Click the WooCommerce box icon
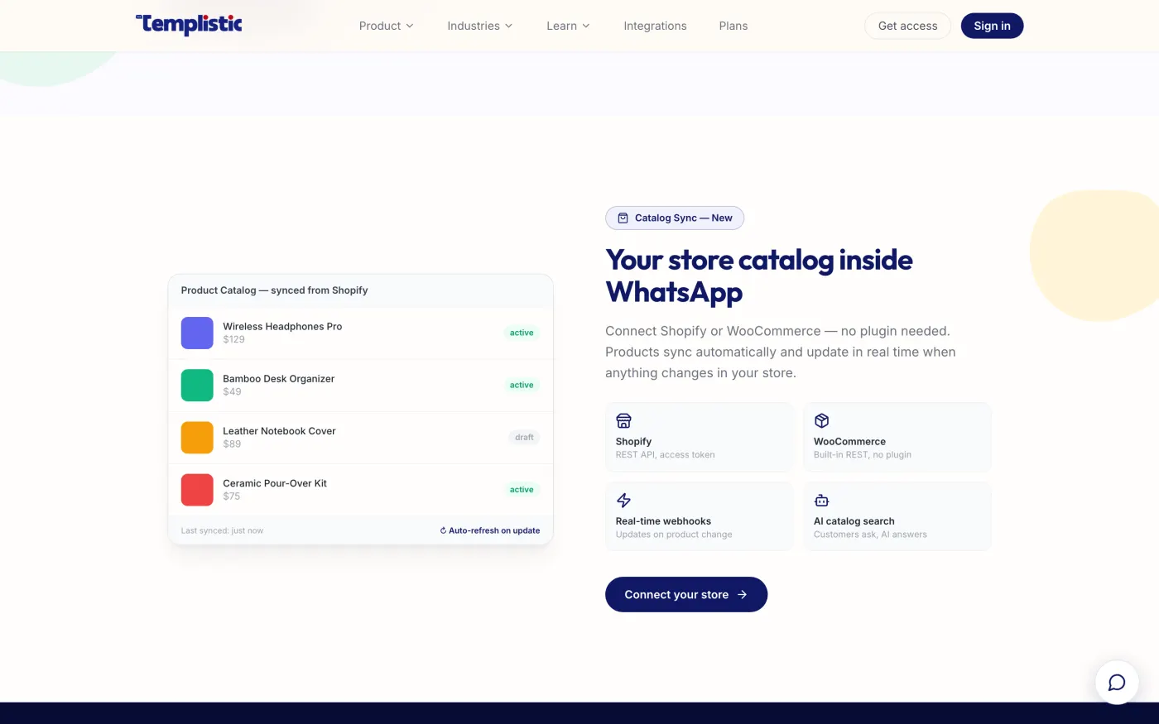 coord(821,420)
